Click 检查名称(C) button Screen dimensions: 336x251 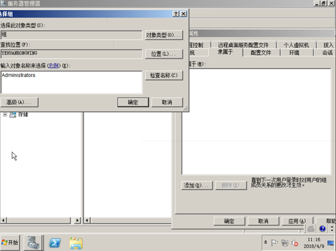164,75
